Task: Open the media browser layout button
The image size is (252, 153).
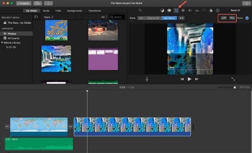Action: (x=38, y=3)
